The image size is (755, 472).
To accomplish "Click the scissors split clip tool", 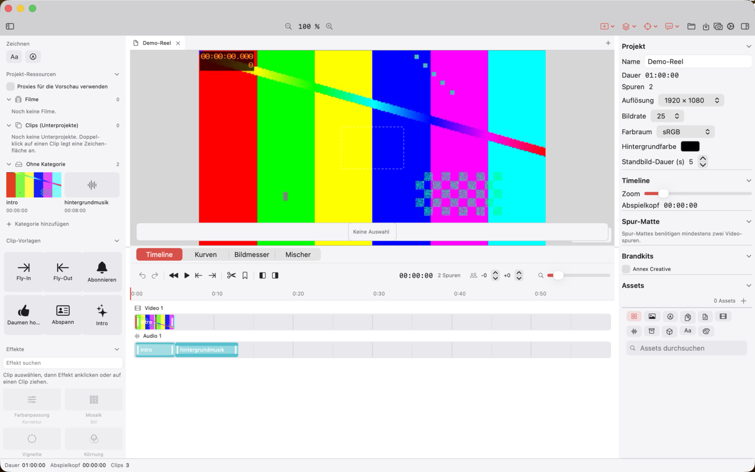I will pyautogui.click(x=231, y=275).
